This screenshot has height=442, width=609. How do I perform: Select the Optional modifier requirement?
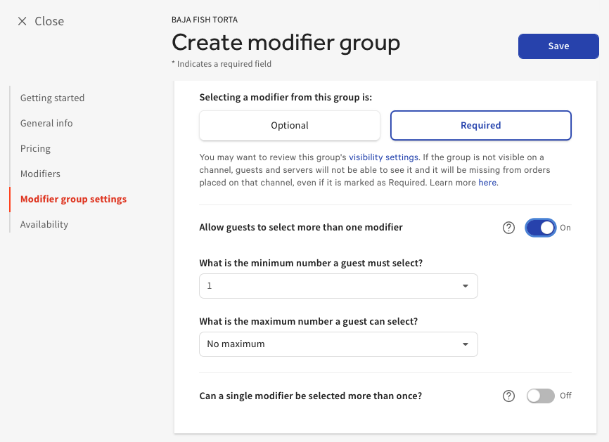[x=290, y=126]
